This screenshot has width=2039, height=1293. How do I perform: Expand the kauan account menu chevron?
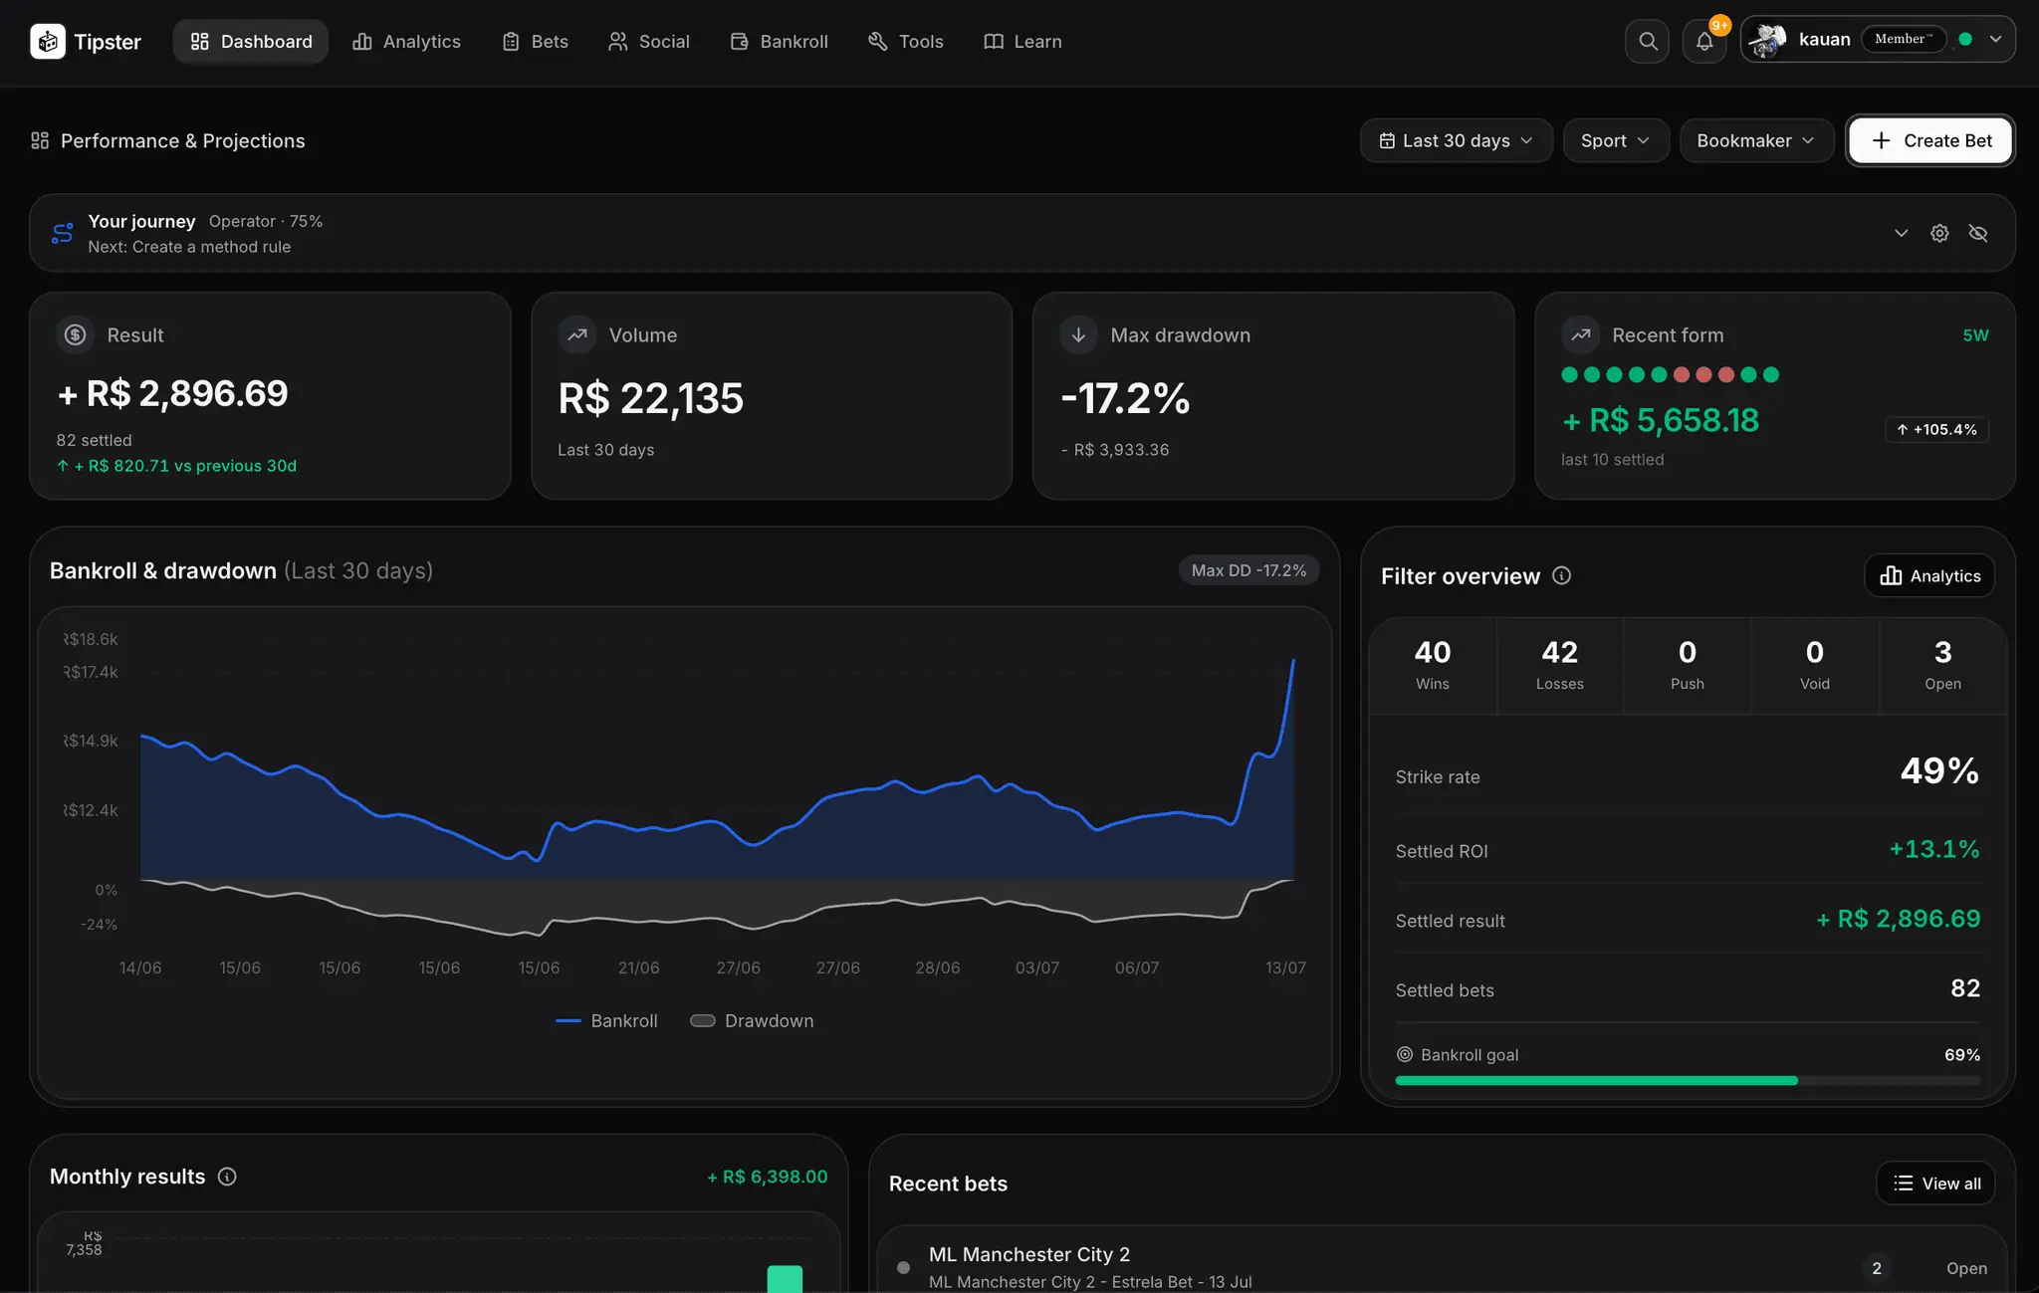coord(1995,40)
